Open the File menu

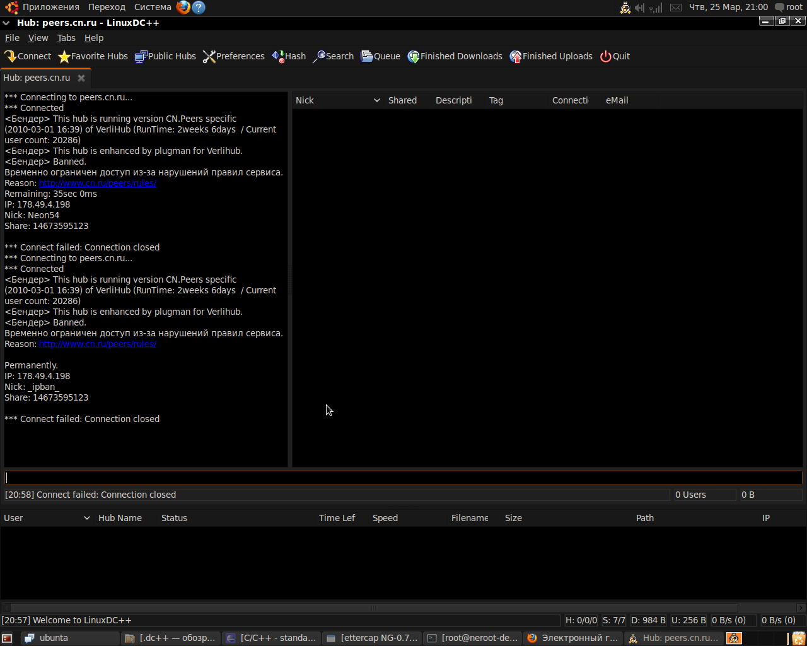pos(12,38)
